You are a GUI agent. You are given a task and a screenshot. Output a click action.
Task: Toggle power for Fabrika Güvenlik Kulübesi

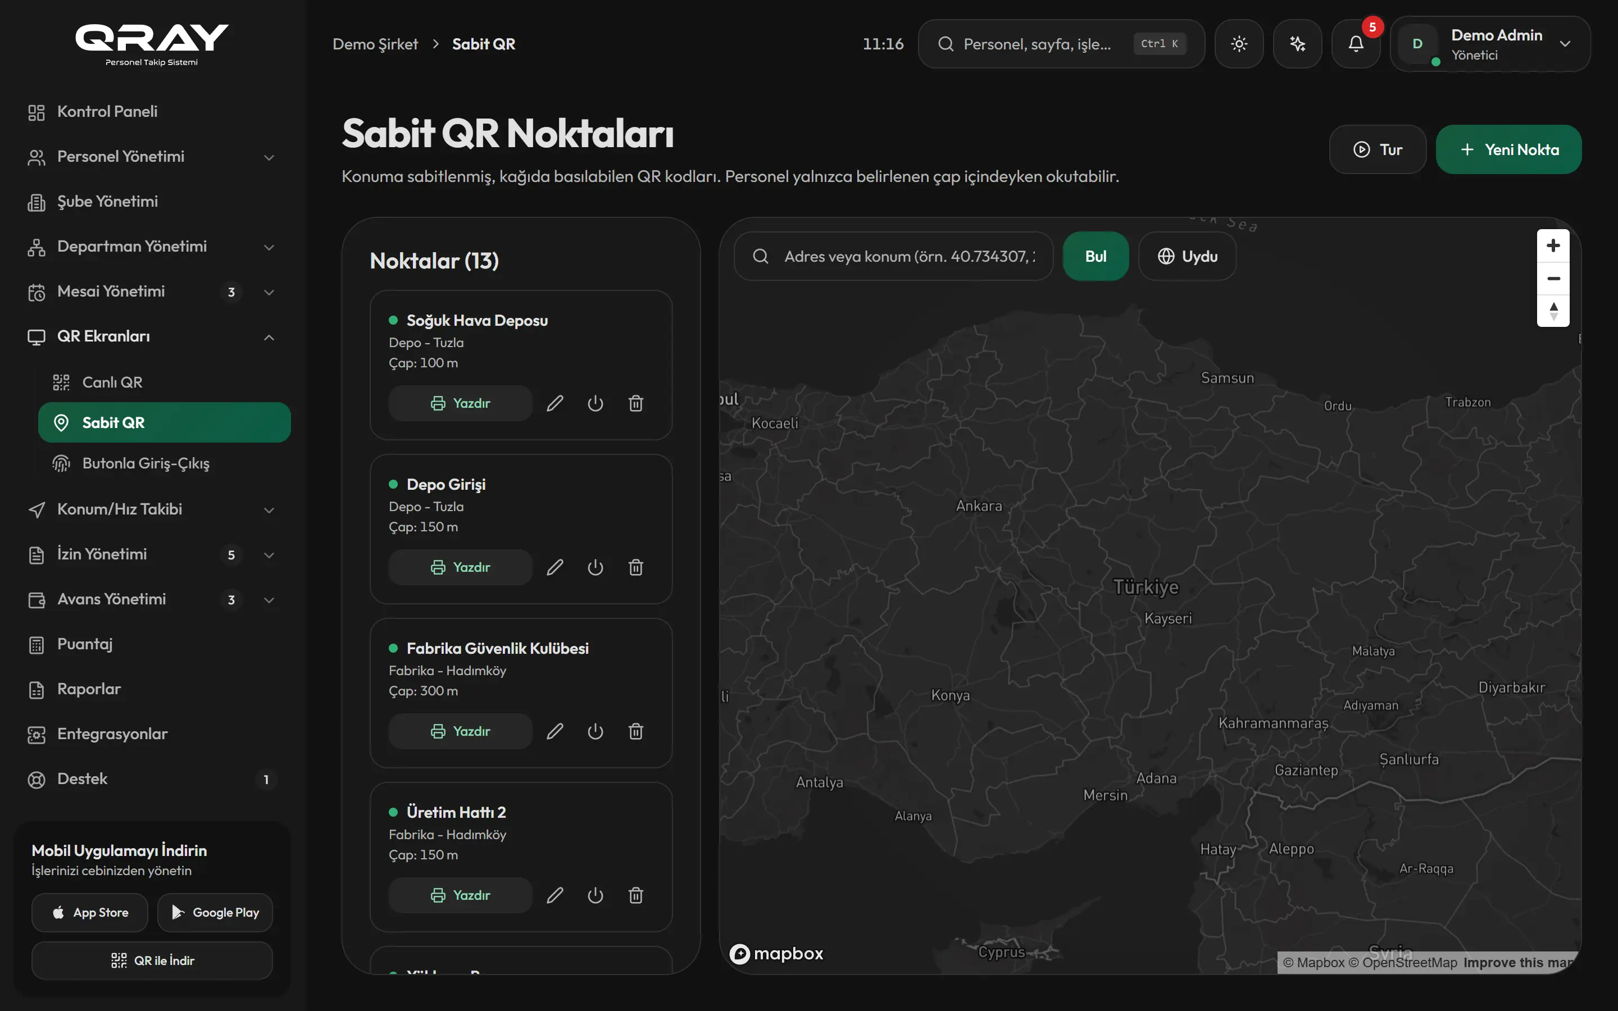pos(595,731)
